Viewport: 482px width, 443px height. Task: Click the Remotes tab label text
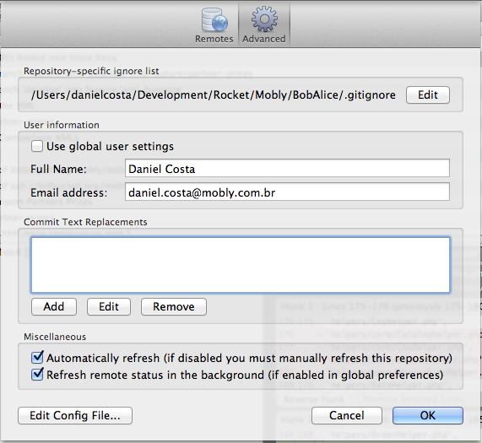coord(214,39)
